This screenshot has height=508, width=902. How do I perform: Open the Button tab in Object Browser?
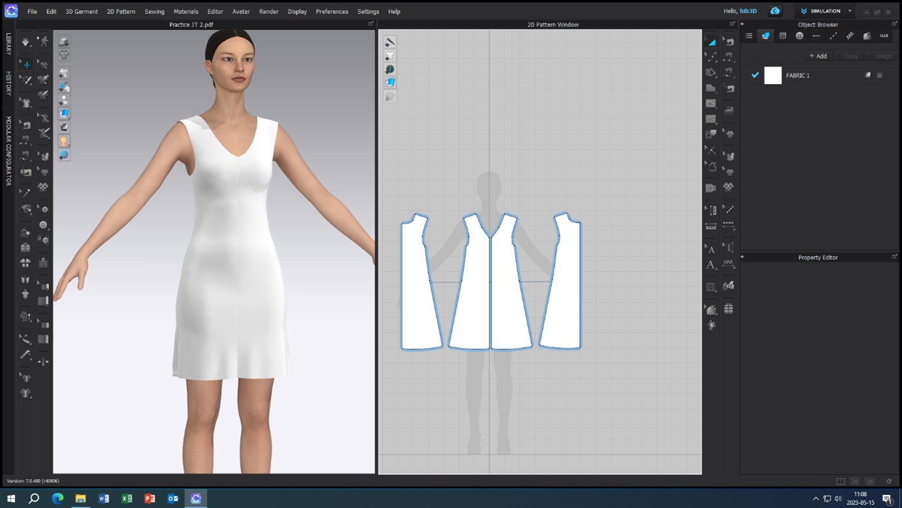coord(799,36)
